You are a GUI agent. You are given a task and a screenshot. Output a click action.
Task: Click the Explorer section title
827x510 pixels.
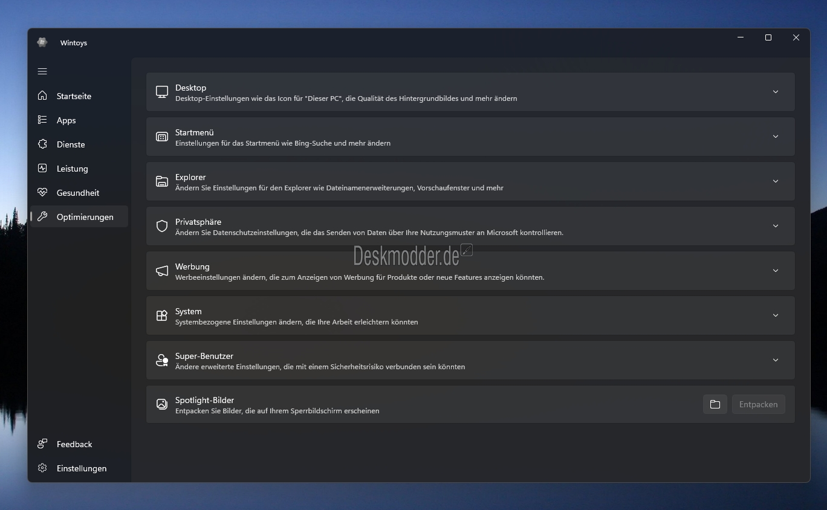pos(190,177)
